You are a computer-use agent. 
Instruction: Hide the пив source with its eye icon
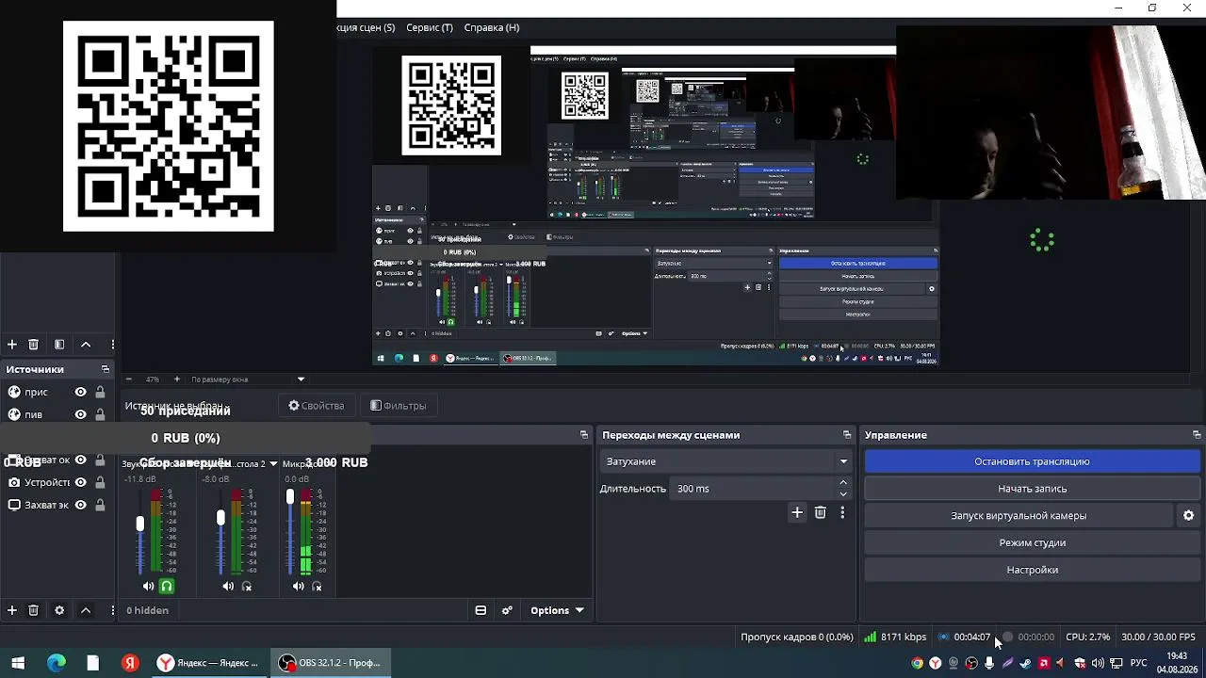click(80, 414)
